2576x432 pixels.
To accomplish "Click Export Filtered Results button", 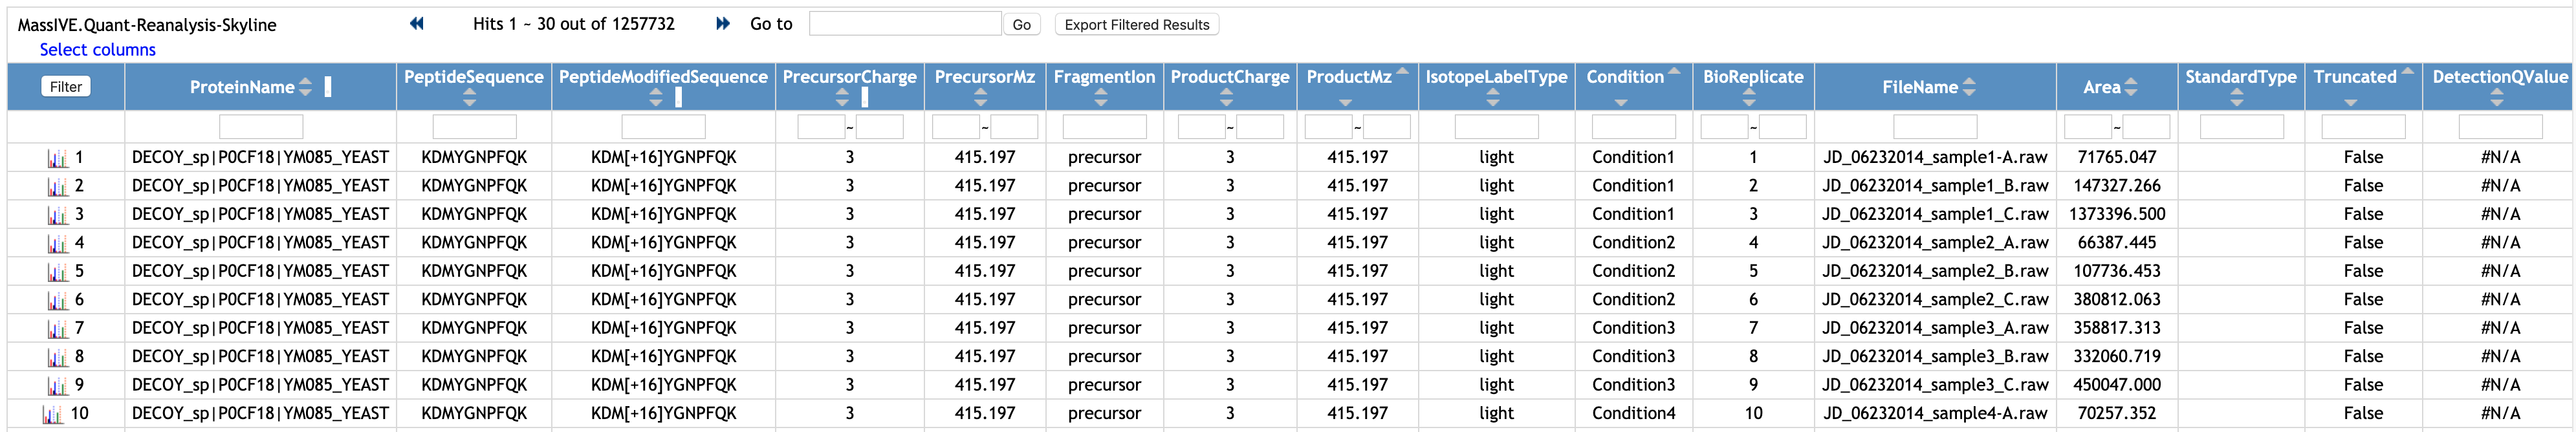I will 1136,25.
